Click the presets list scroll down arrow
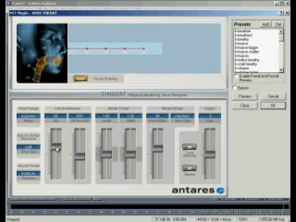296x222 pixels. point(281,70)
